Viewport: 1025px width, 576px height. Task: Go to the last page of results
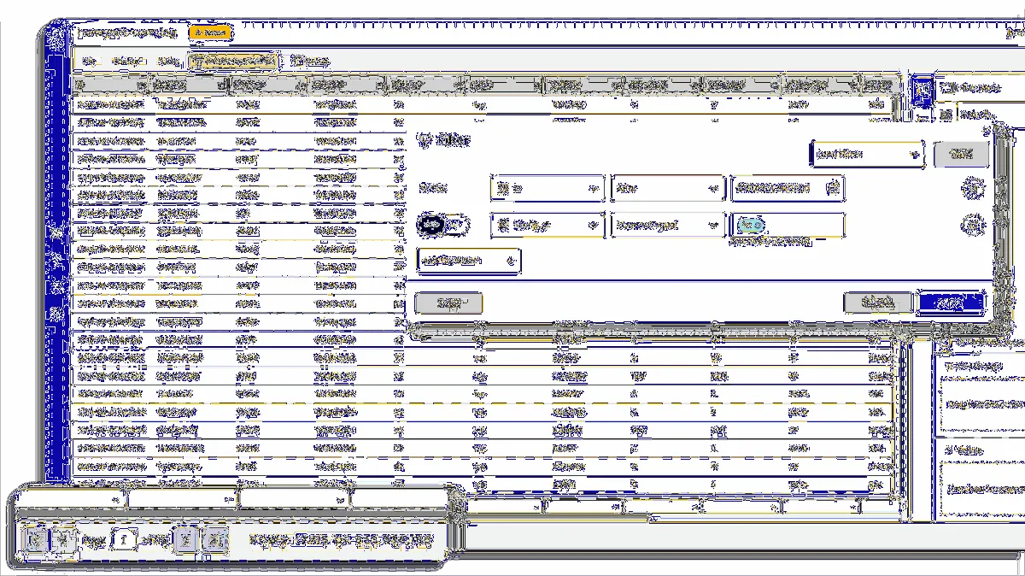click(x=216, y=539)
